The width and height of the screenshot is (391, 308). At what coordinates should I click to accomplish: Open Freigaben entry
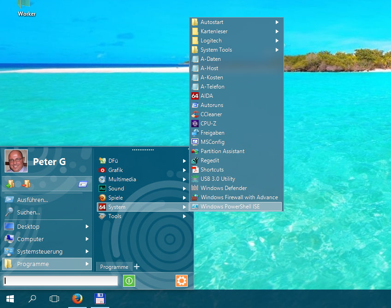237,133
